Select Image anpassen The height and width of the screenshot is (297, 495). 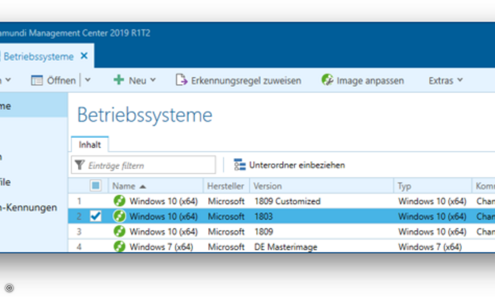(370, 80)
